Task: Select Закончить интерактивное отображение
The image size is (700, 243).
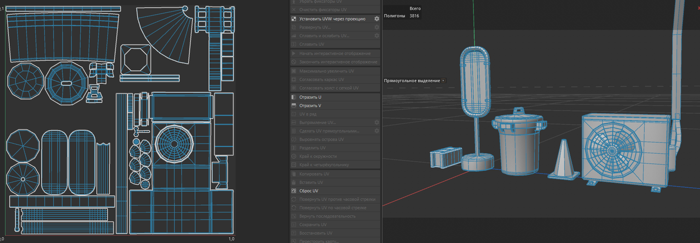Action: point(335,62)
